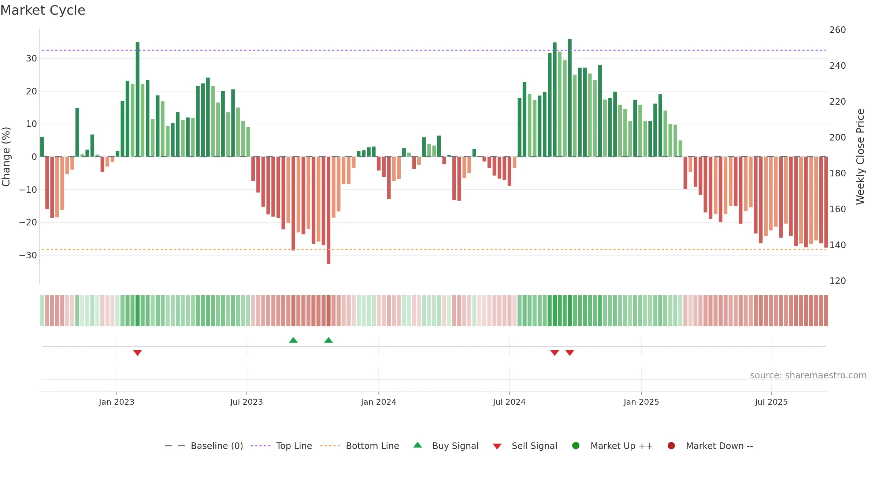Image resolution: width=879 pixels, height=494 pixels.
Task: Click the source: sharemaestro.com text
Action: (x=808, y=375)
